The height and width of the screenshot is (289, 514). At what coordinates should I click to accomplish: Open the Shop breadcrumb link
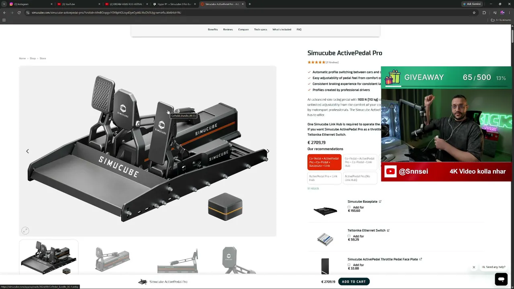[33, 59]
